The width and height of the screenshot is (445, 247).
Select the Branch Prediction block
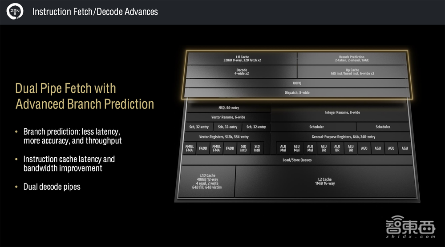click(352, 59)
